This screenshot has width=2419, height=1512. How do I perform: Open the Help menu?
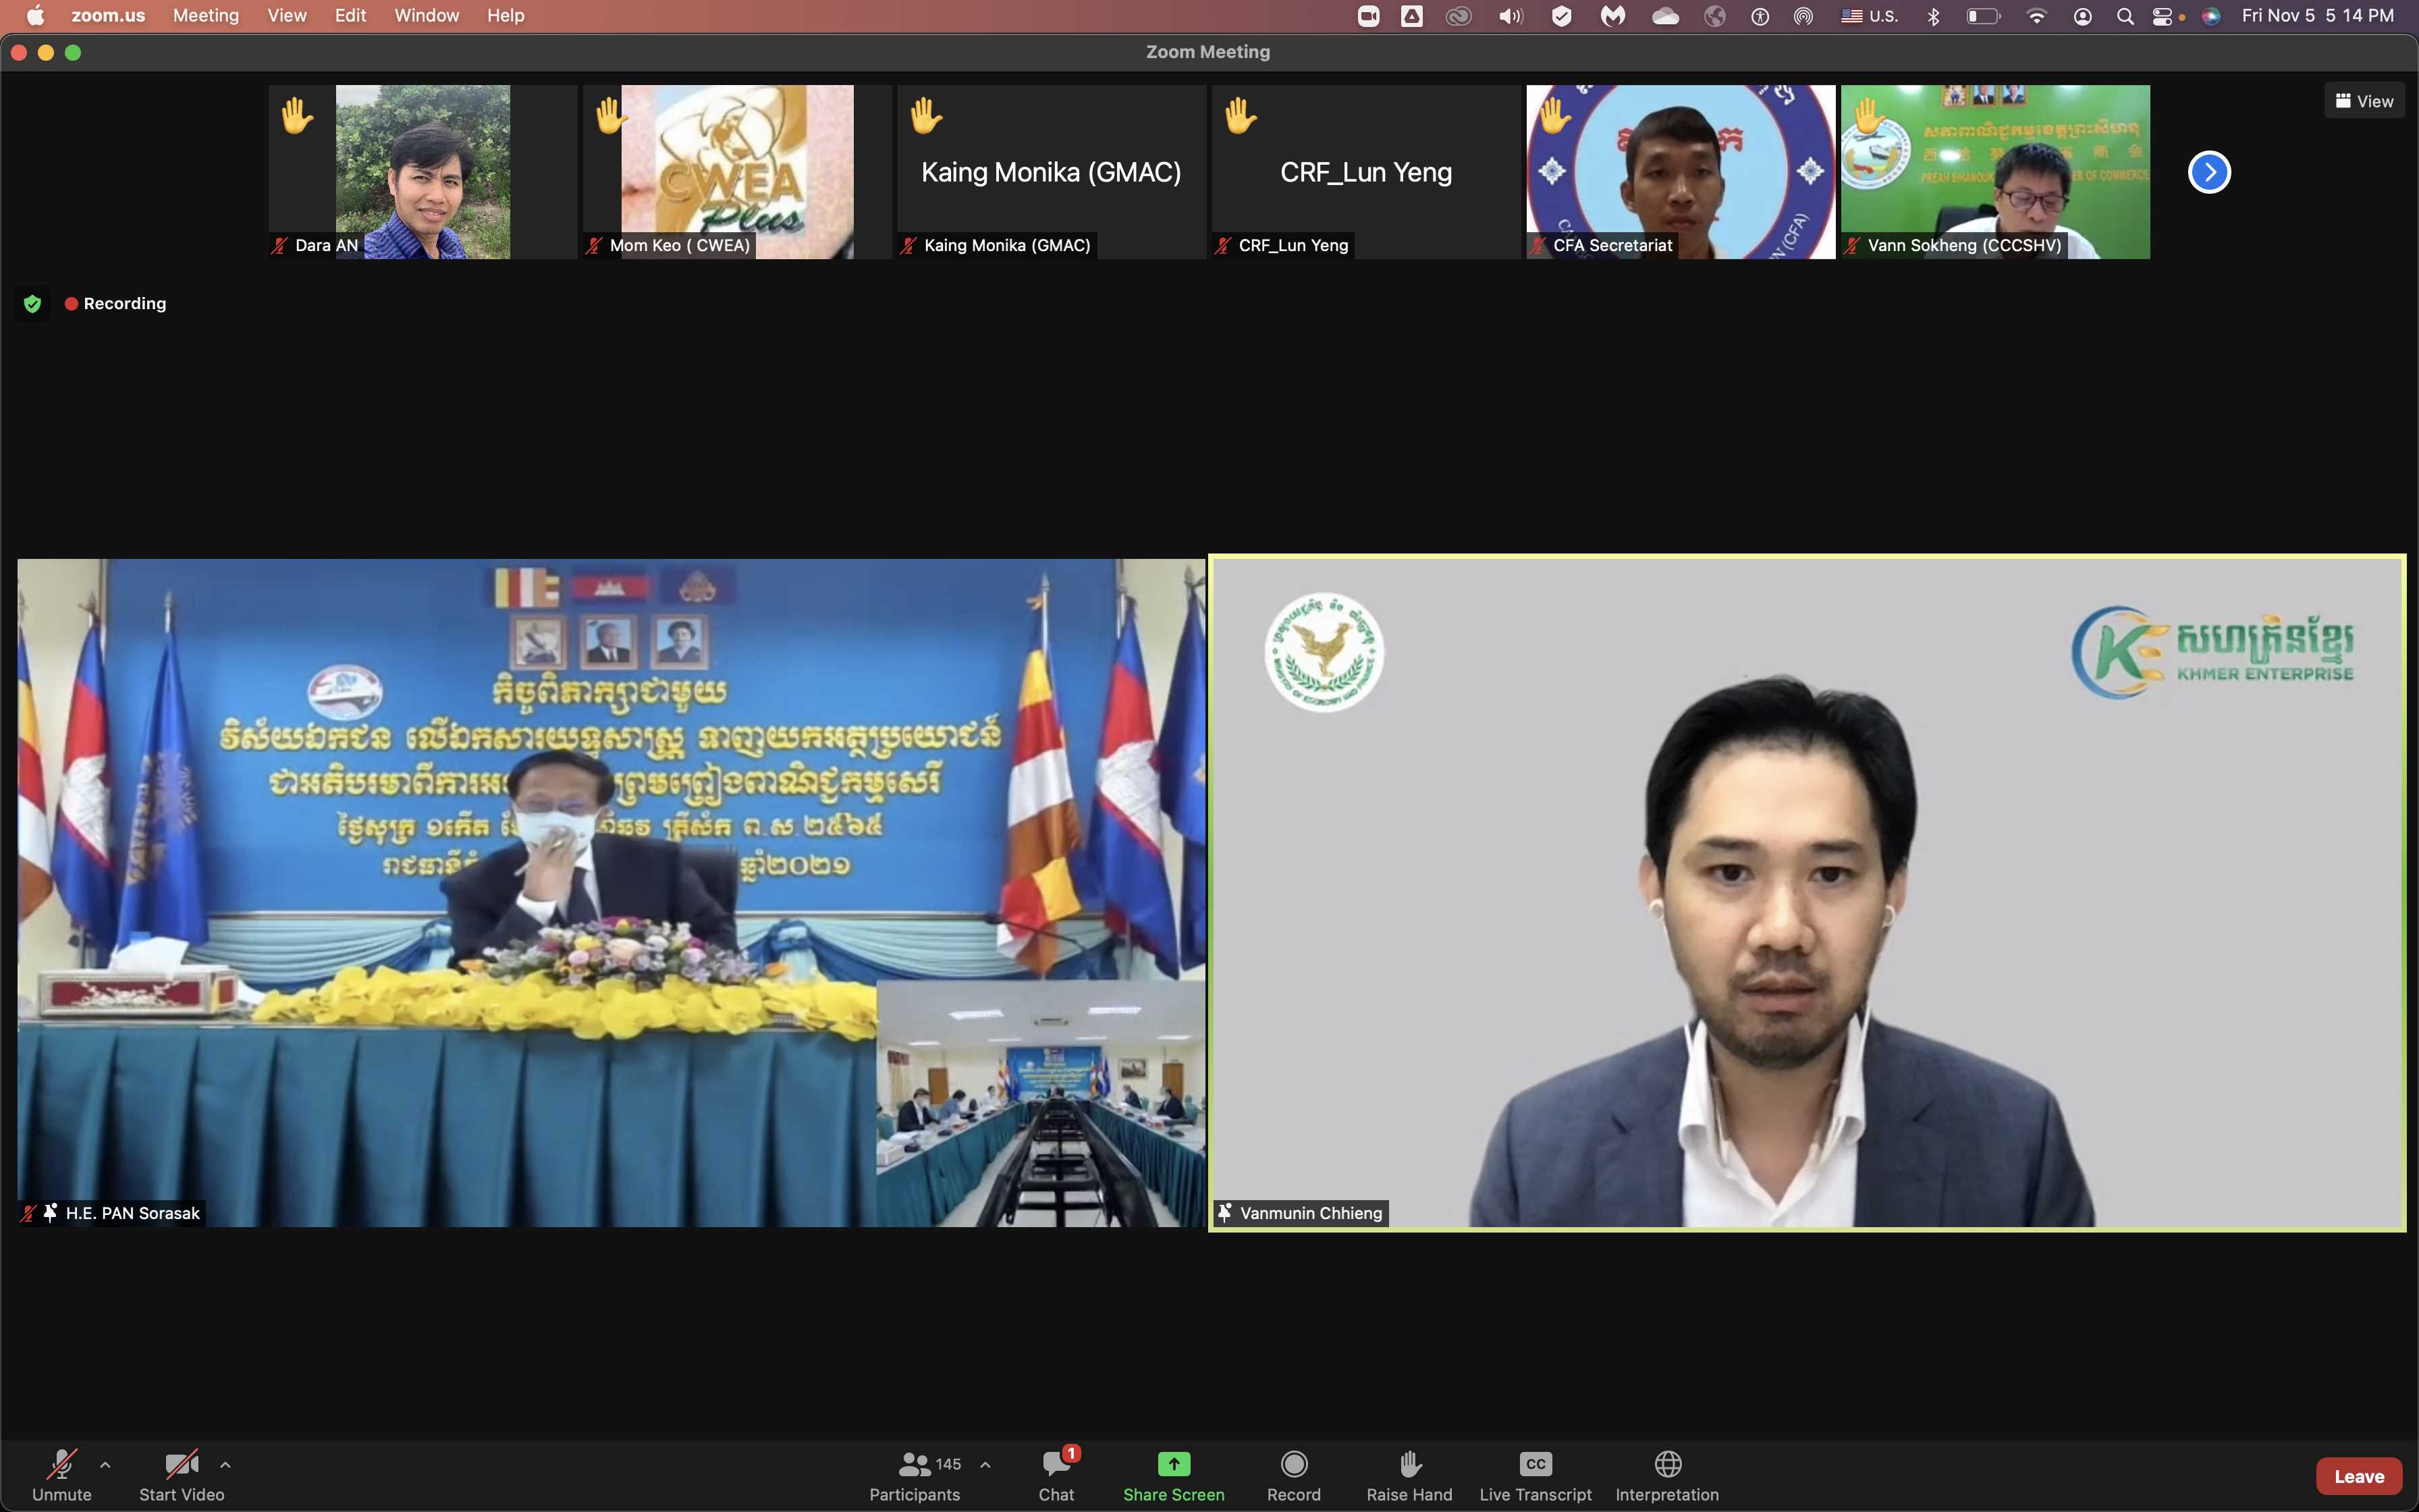click(506, 15)
